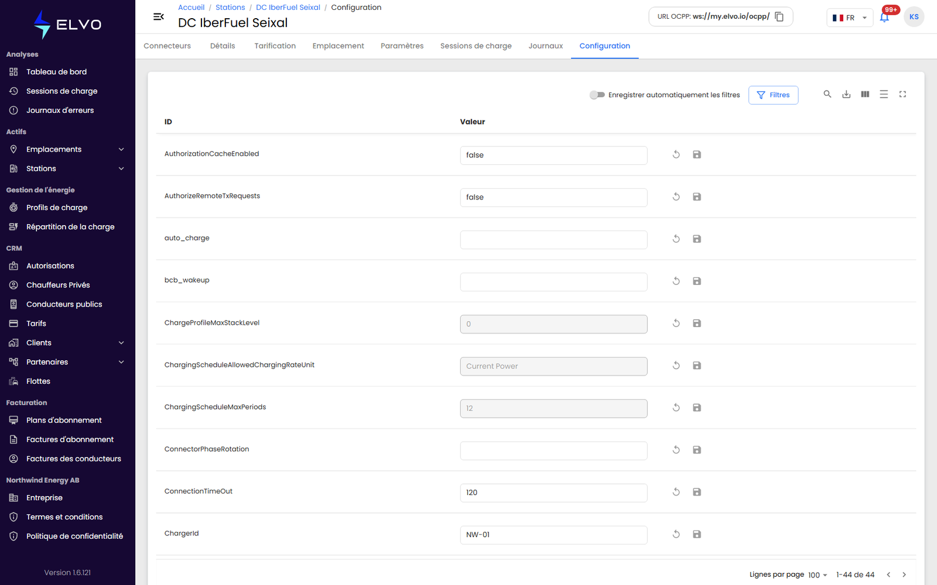The image size is (937, 585).
Task: Open the rows per page dropdown
Action: tap(818, 575)
